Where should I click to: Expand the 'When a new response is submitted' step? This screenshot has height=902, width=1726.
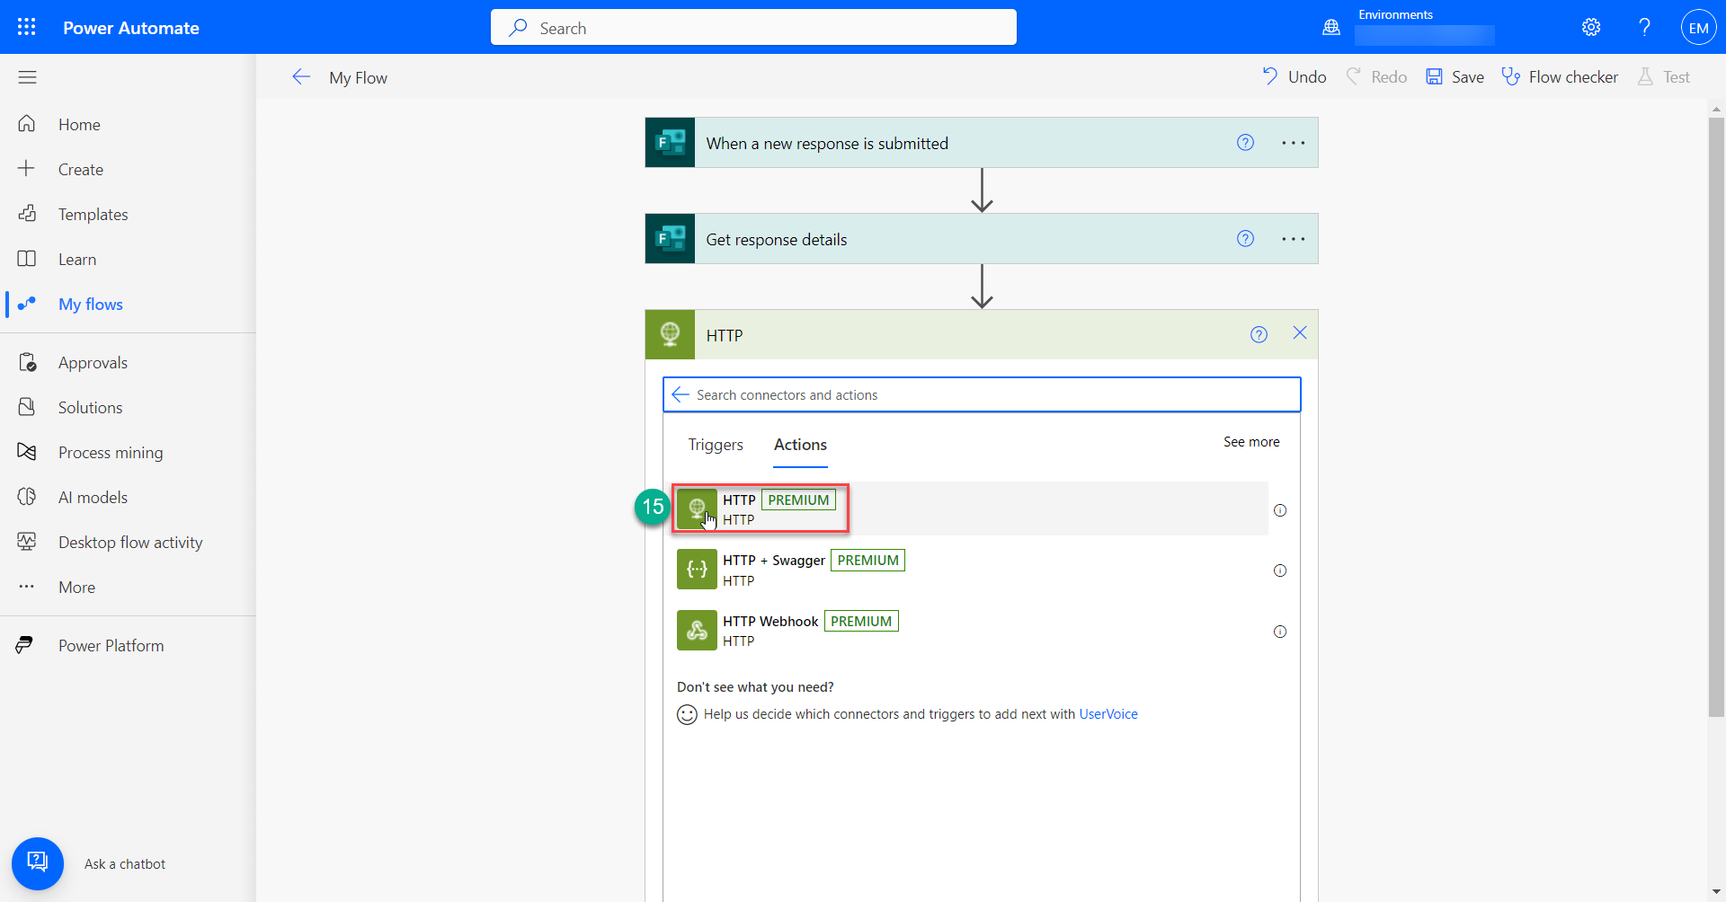click(982, 143)
